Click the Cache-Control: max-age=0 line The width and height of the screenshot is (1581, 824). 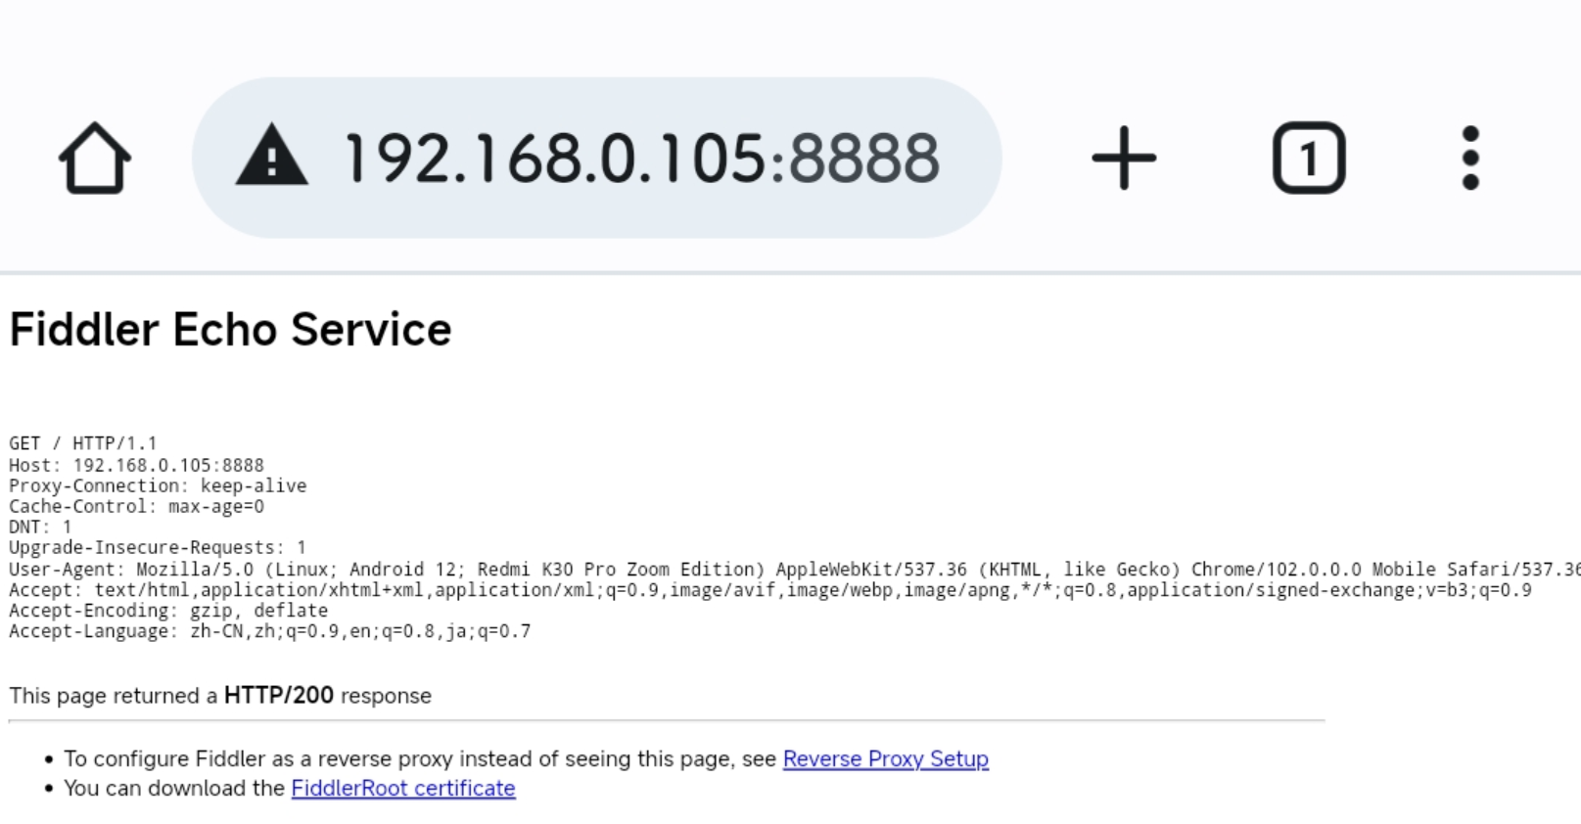pyautogui.click(x=136, y=506)
